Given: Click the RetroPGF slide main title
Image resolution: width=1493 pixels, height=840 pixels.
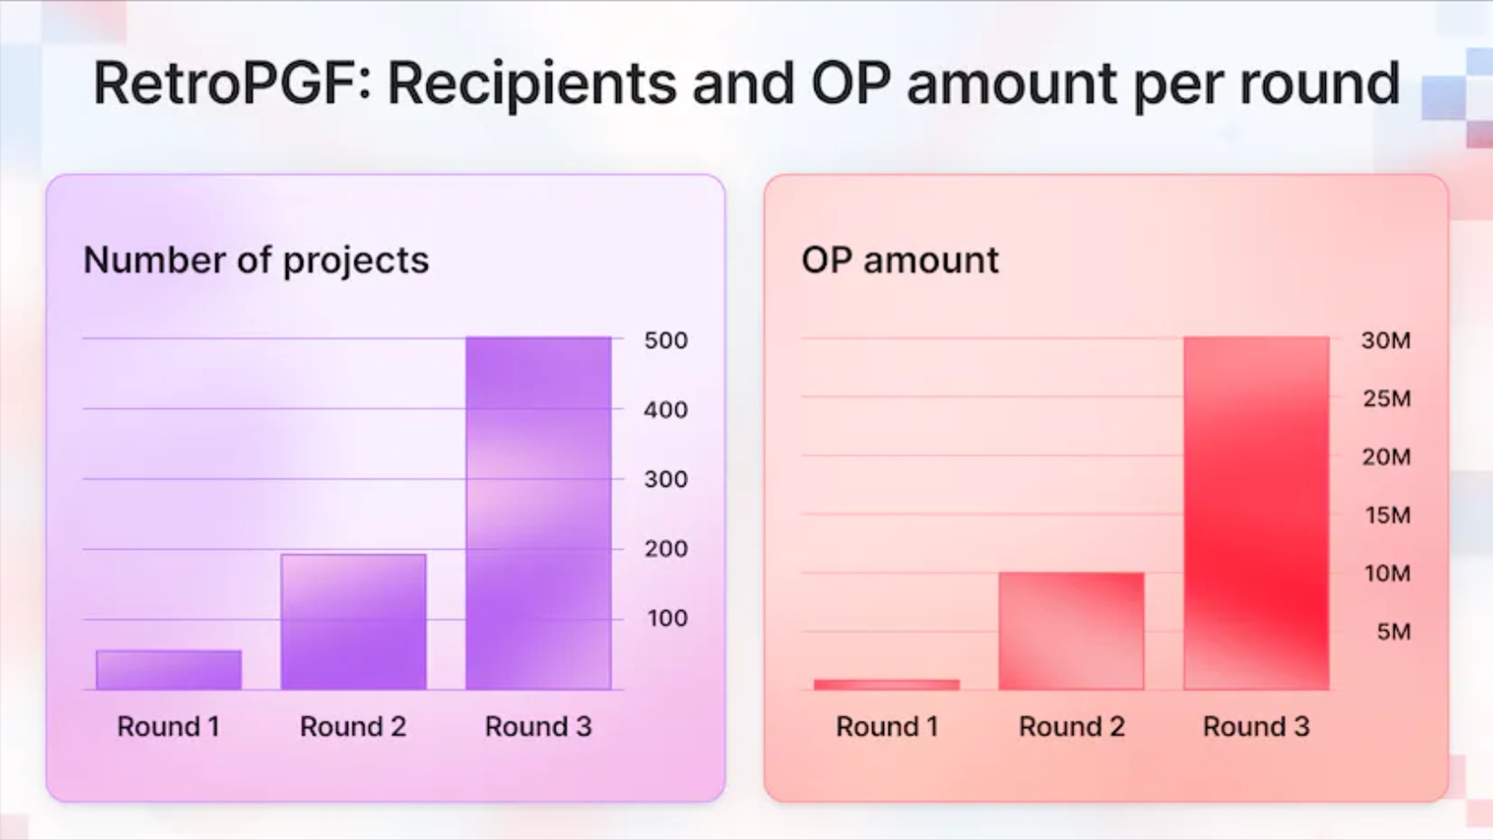Looking at the screenshot, I should coord(746,84).
